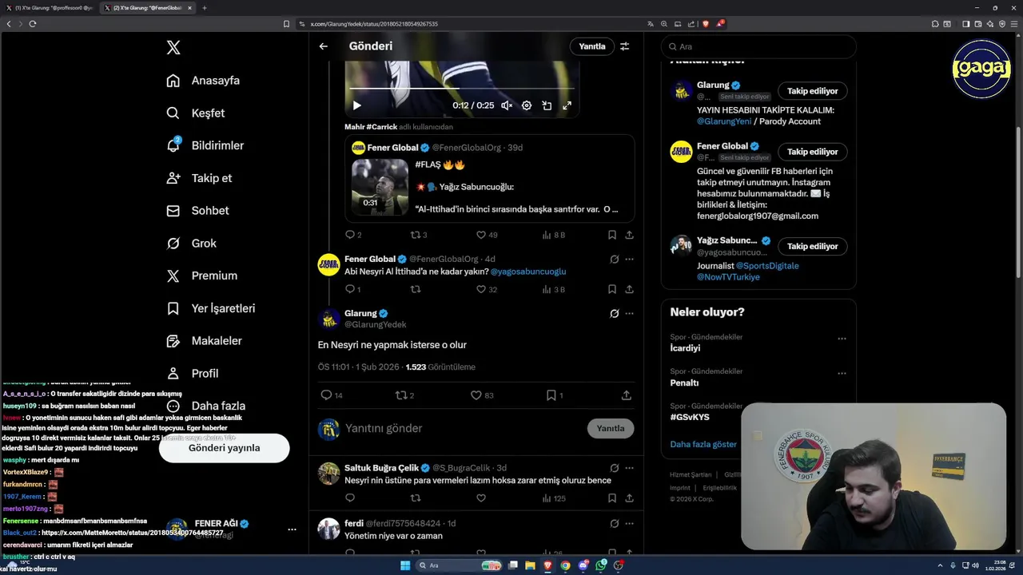The height and width of the screenshot is (575, 1023).
Task: Open Premium page
Action: (x=201, y=276)
